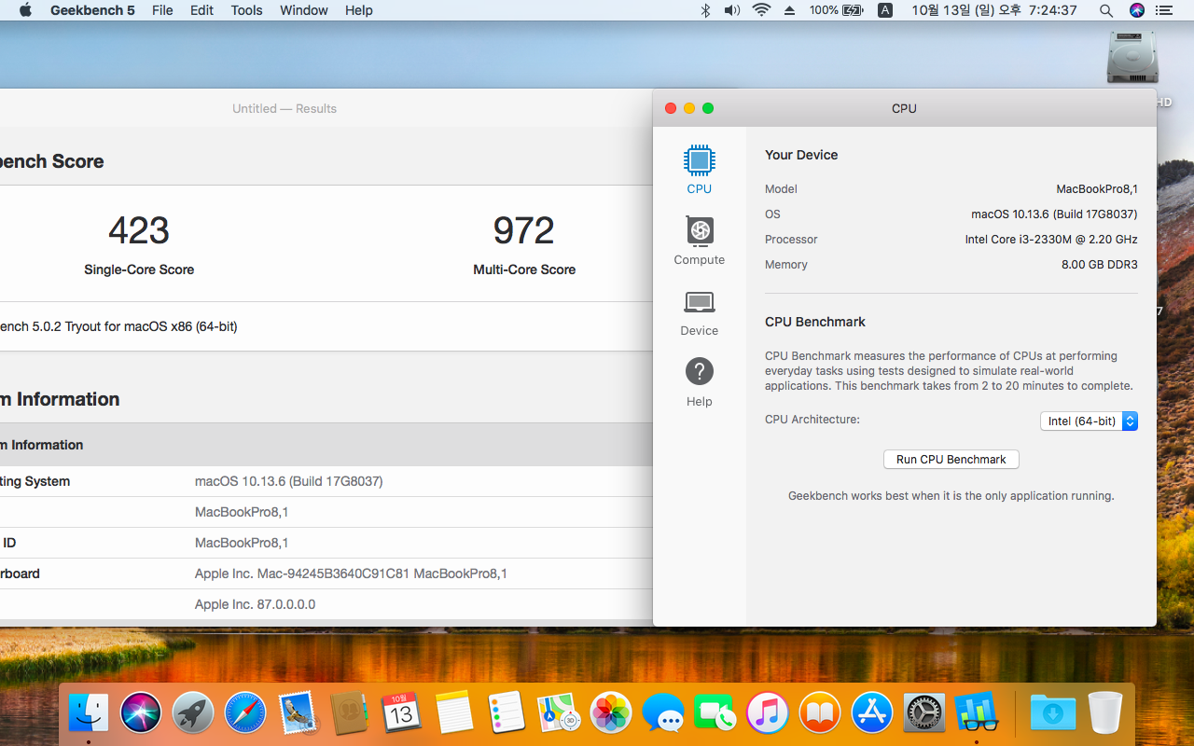The width and height of the screenshot is (1194, 746).
Task: Open Geekbench icon in the Dock
Action: tap(977, 714)
